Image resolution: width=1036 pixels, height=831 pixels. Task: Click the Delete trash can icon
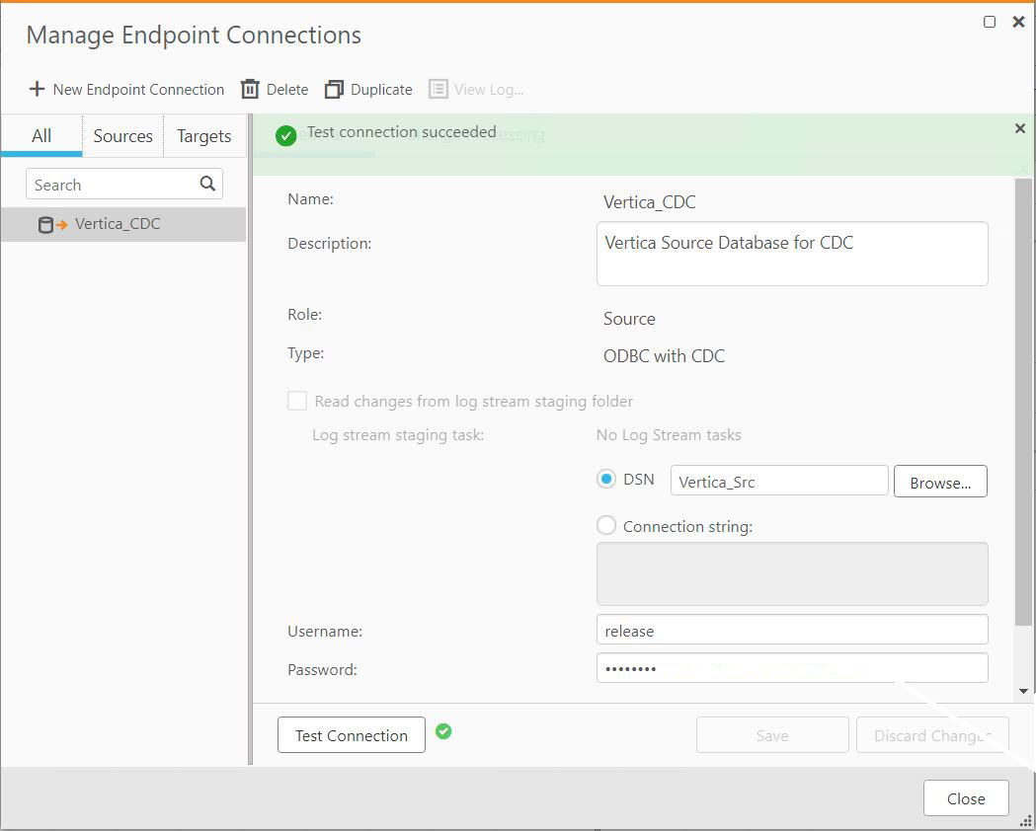click(x=250, y=89)
